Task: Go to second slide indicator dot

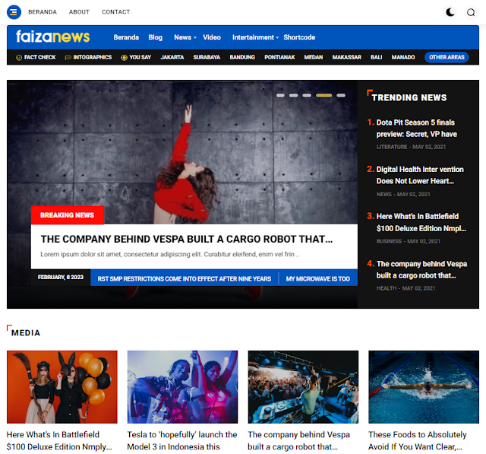Action: (x=293, y=95)
